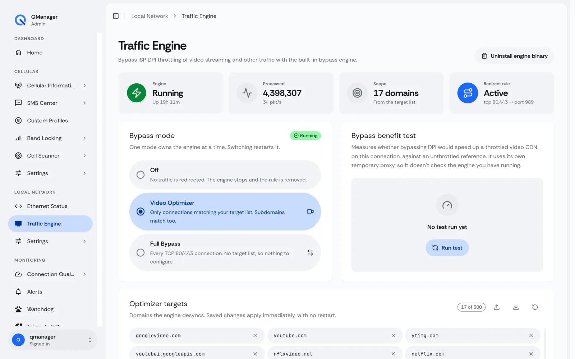The image size is (575, 359).
Task: Download optimizer targets list icon
Action: [516, 307]
